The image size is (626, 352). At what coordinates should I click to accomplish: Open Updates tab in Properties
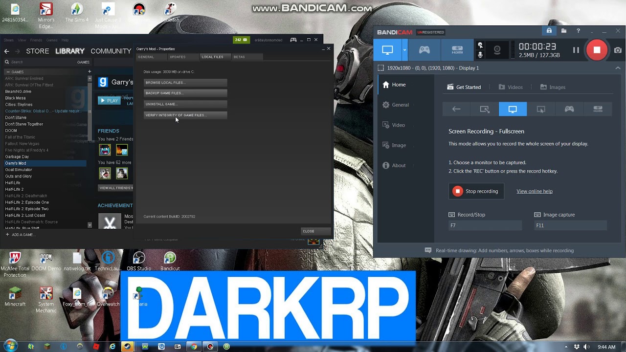click(x=182, y=57)
